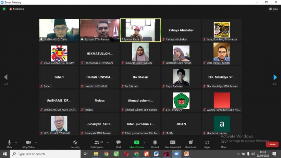
Task: Select Eka Maulidya STIH Painan tile
Action: (x=222, y=77)
